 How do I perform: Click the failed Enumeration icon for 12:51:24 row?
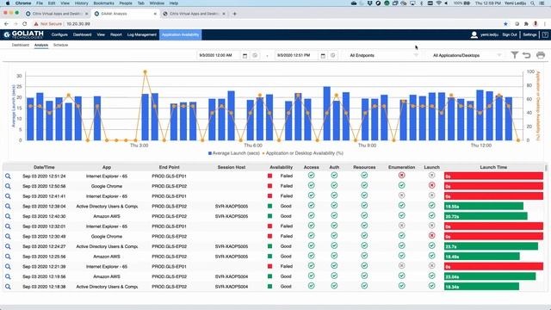(x=402, y=175)
